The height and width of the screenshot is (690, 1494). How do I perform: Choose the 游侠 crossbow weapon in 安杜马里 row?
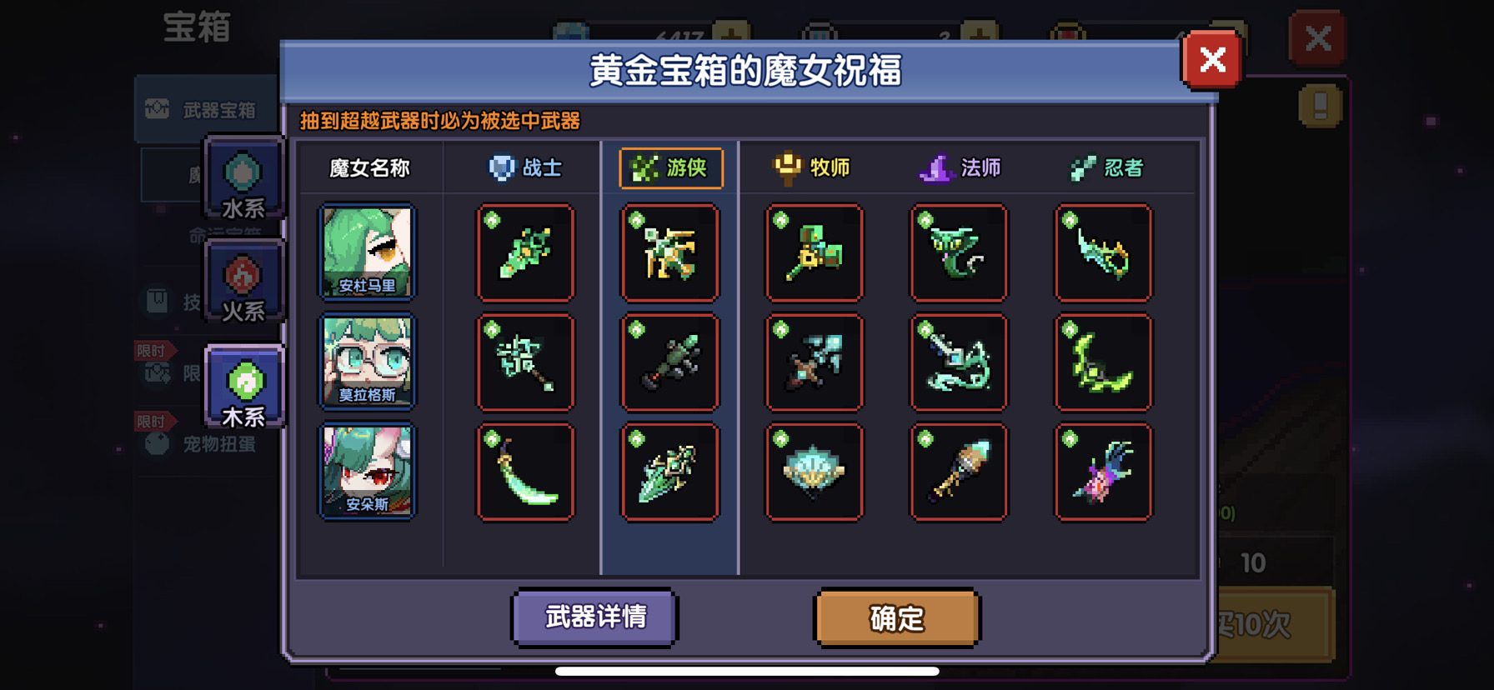point(669,252)
